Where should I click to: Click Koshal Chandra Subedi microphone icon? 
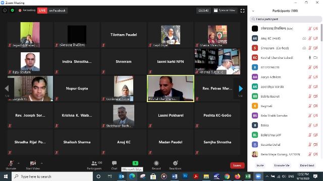coord(309,58)
